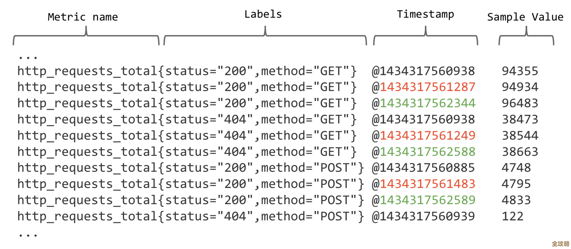Click the "Sample Value" heading
The width and height of the screenshot is (571, 249).
525,17
